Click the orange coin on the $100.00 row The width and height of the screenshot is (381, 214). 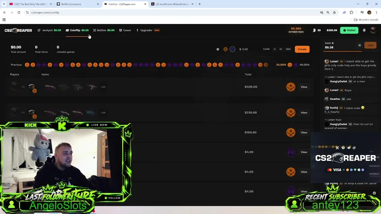coord(291,132)
